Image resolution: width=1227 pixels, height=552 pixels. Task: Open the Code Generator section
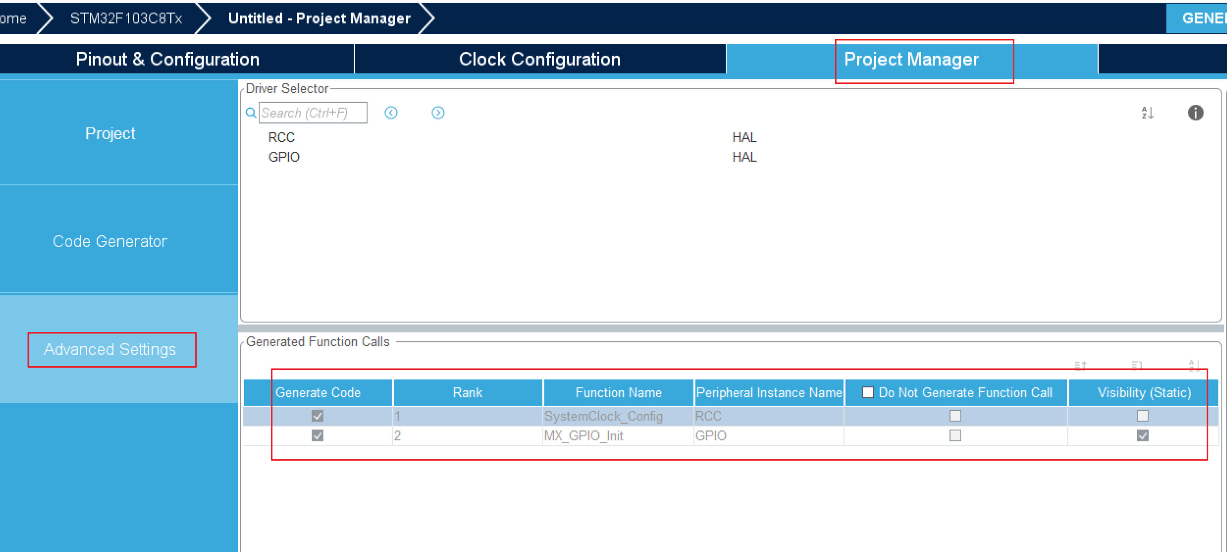point(110,241)
